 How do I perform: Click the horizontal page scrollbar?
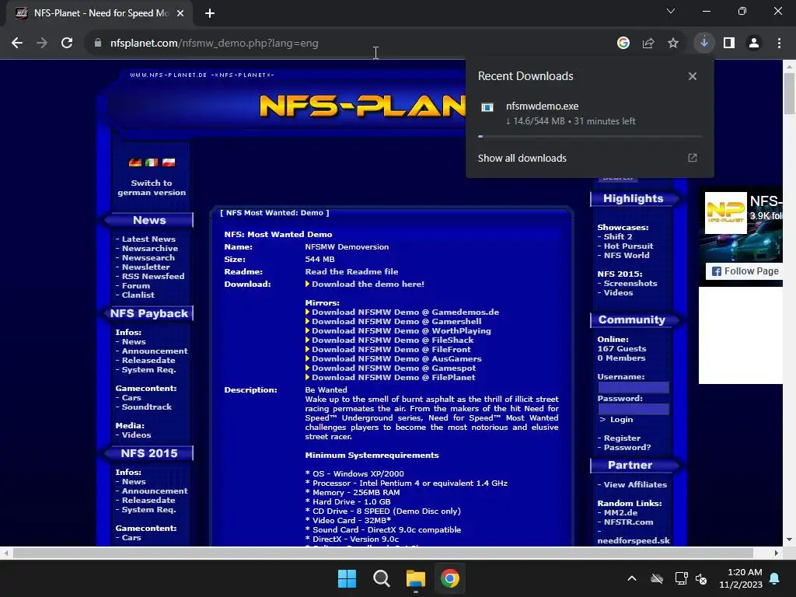[382, 553]
